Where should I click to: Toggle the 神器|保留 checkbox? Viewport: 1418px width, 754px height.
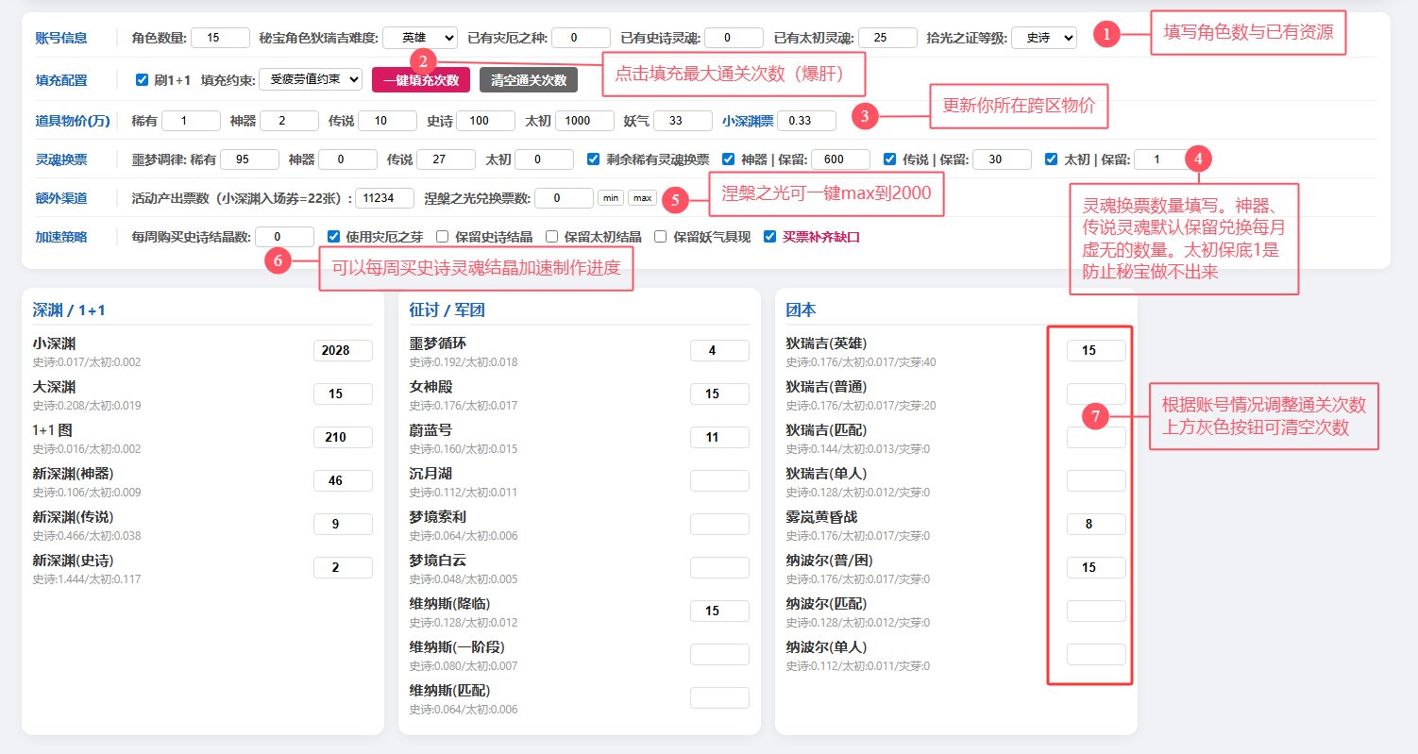[727, 159]
